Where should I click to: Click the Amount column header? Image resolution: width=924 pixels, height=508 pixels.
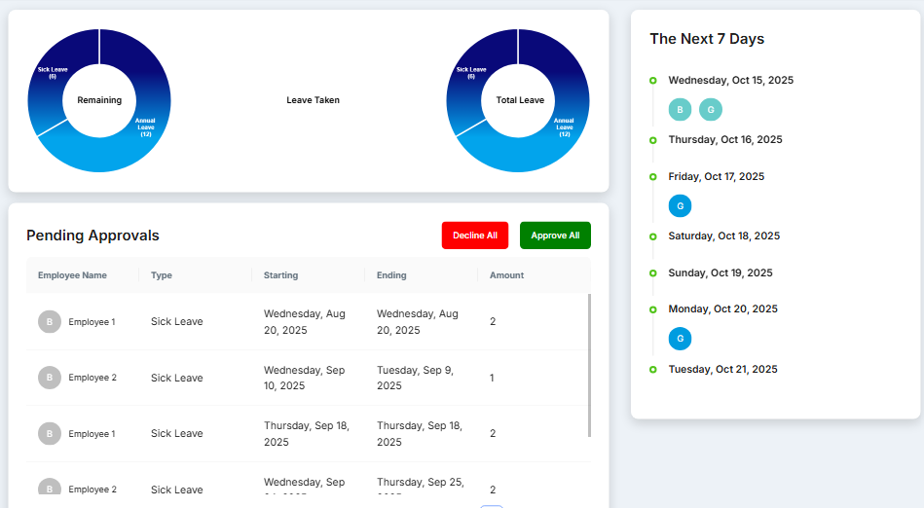point(506,275)
